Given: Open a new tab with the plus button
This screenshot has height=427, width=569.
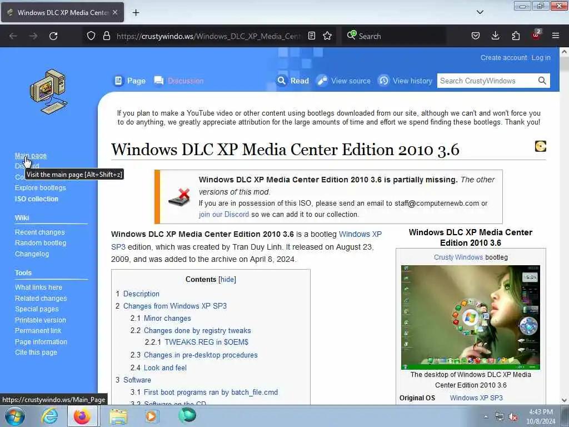Looking at the screenshot, I should tap(136, 13).
